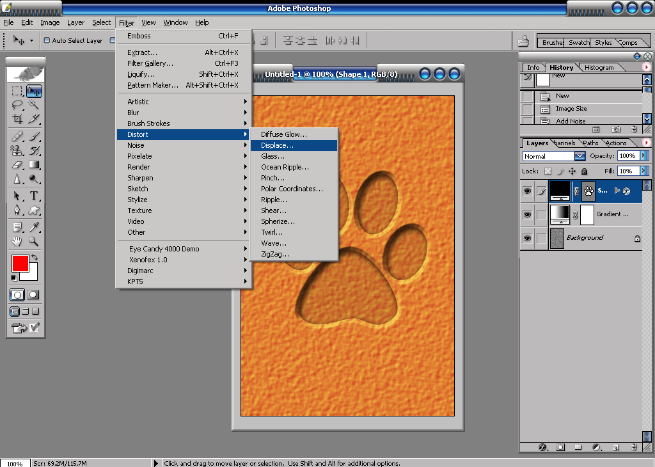Select the Custom Shape tool
Viewport: 655px width, 467px height.
click(33, 210)
